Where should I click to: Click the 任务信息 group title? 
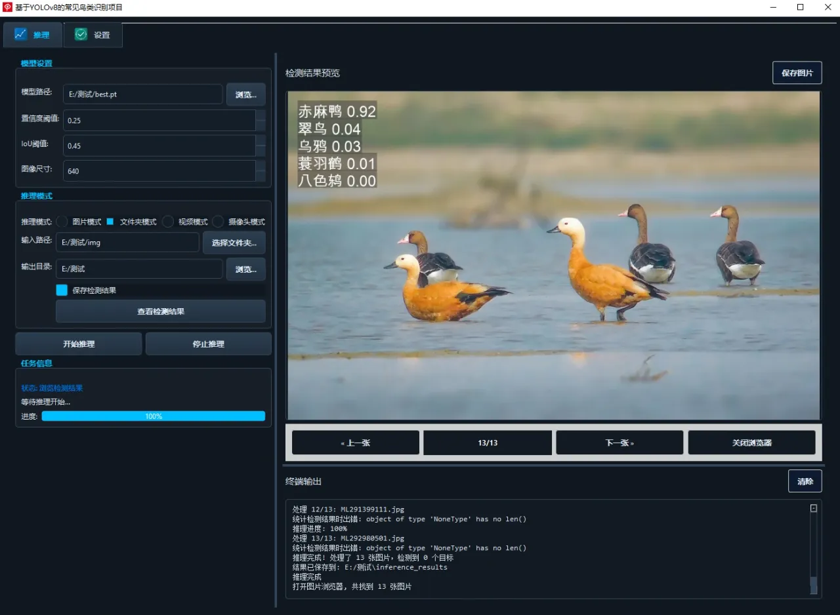(x=37, y=363)
